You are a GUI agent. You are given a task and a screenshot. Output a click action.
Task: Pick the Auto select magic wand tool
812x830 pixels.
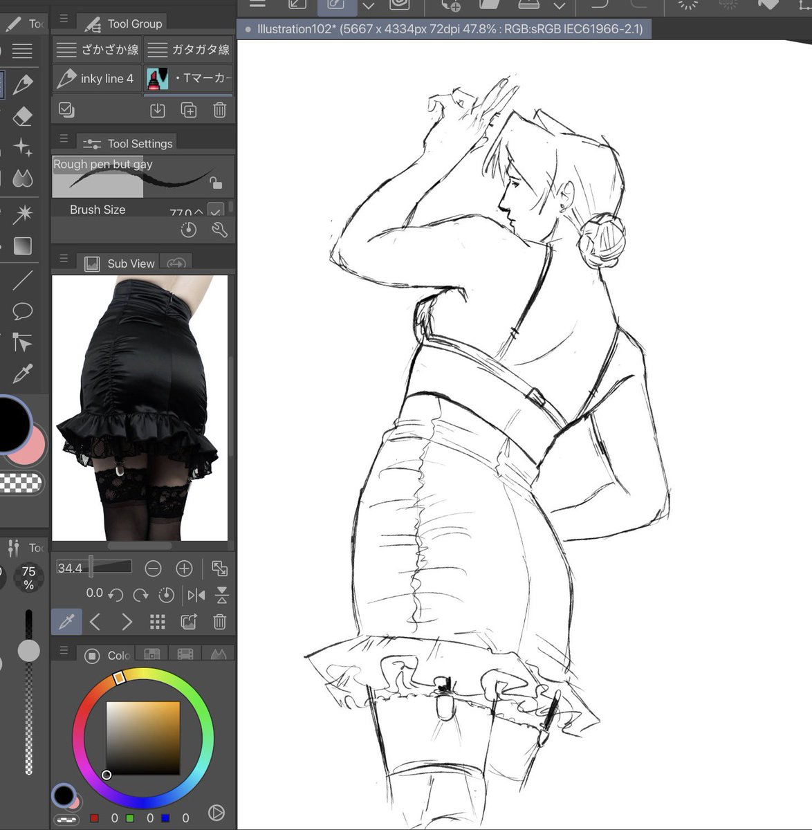click(x=23, y=213)
